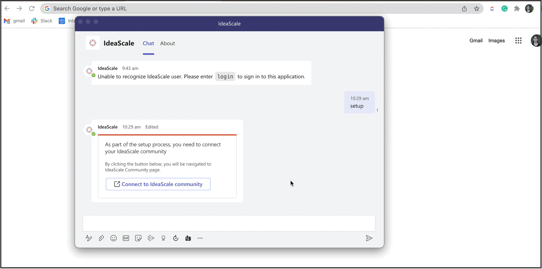Screen dimensions: 542x269
Task: Open the gmail bookmark
Action: click(x=14, y=21)
